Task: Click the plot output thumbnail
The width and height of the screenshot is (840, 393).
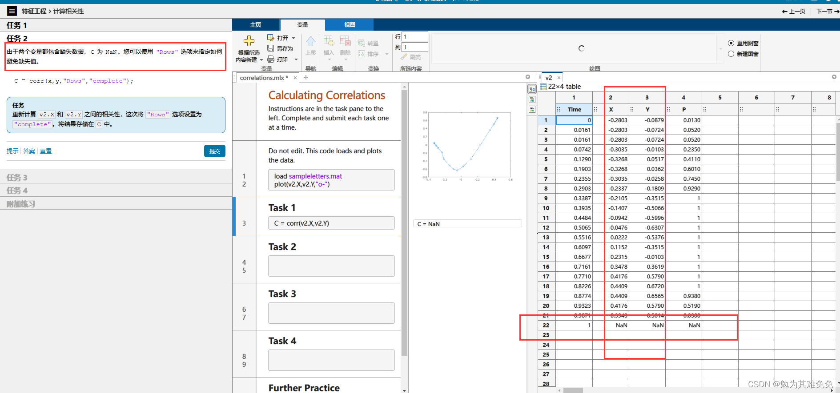Action: click(x=467, y=146)
